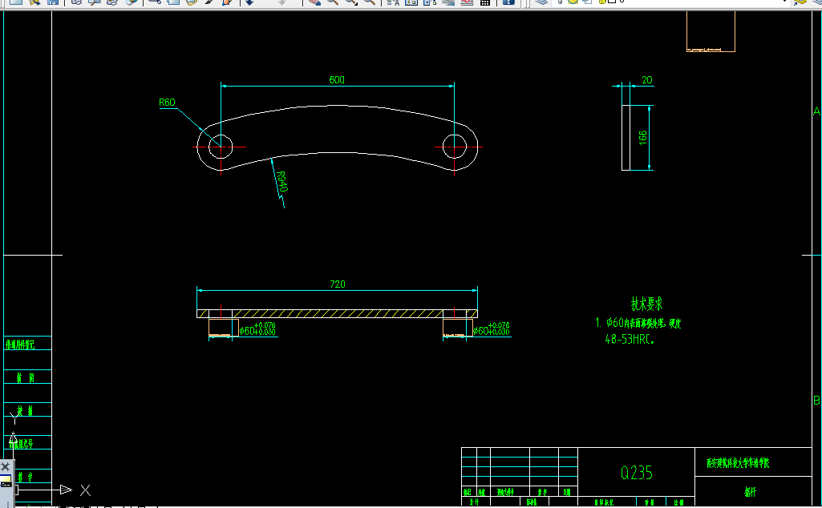This screenshot has width=822, height=508.
Task: Click the greyed Redo arrow icon
Action: (282, 2)
